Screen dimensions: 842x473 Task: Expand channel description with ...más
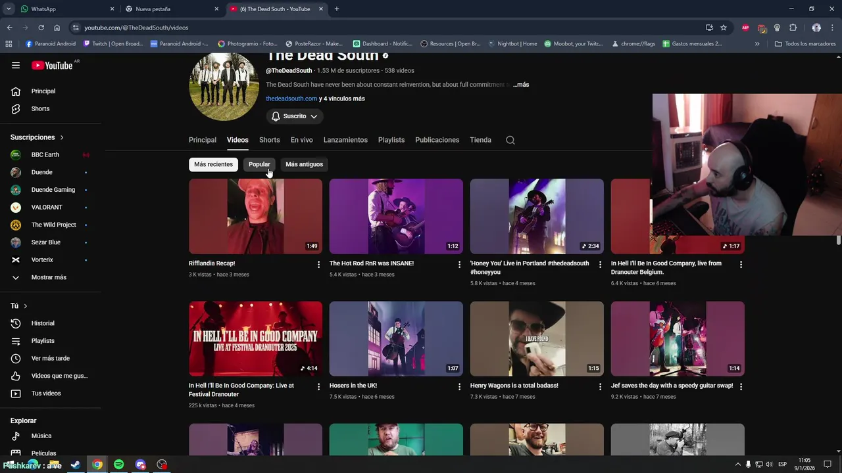(x=521, y=85)
